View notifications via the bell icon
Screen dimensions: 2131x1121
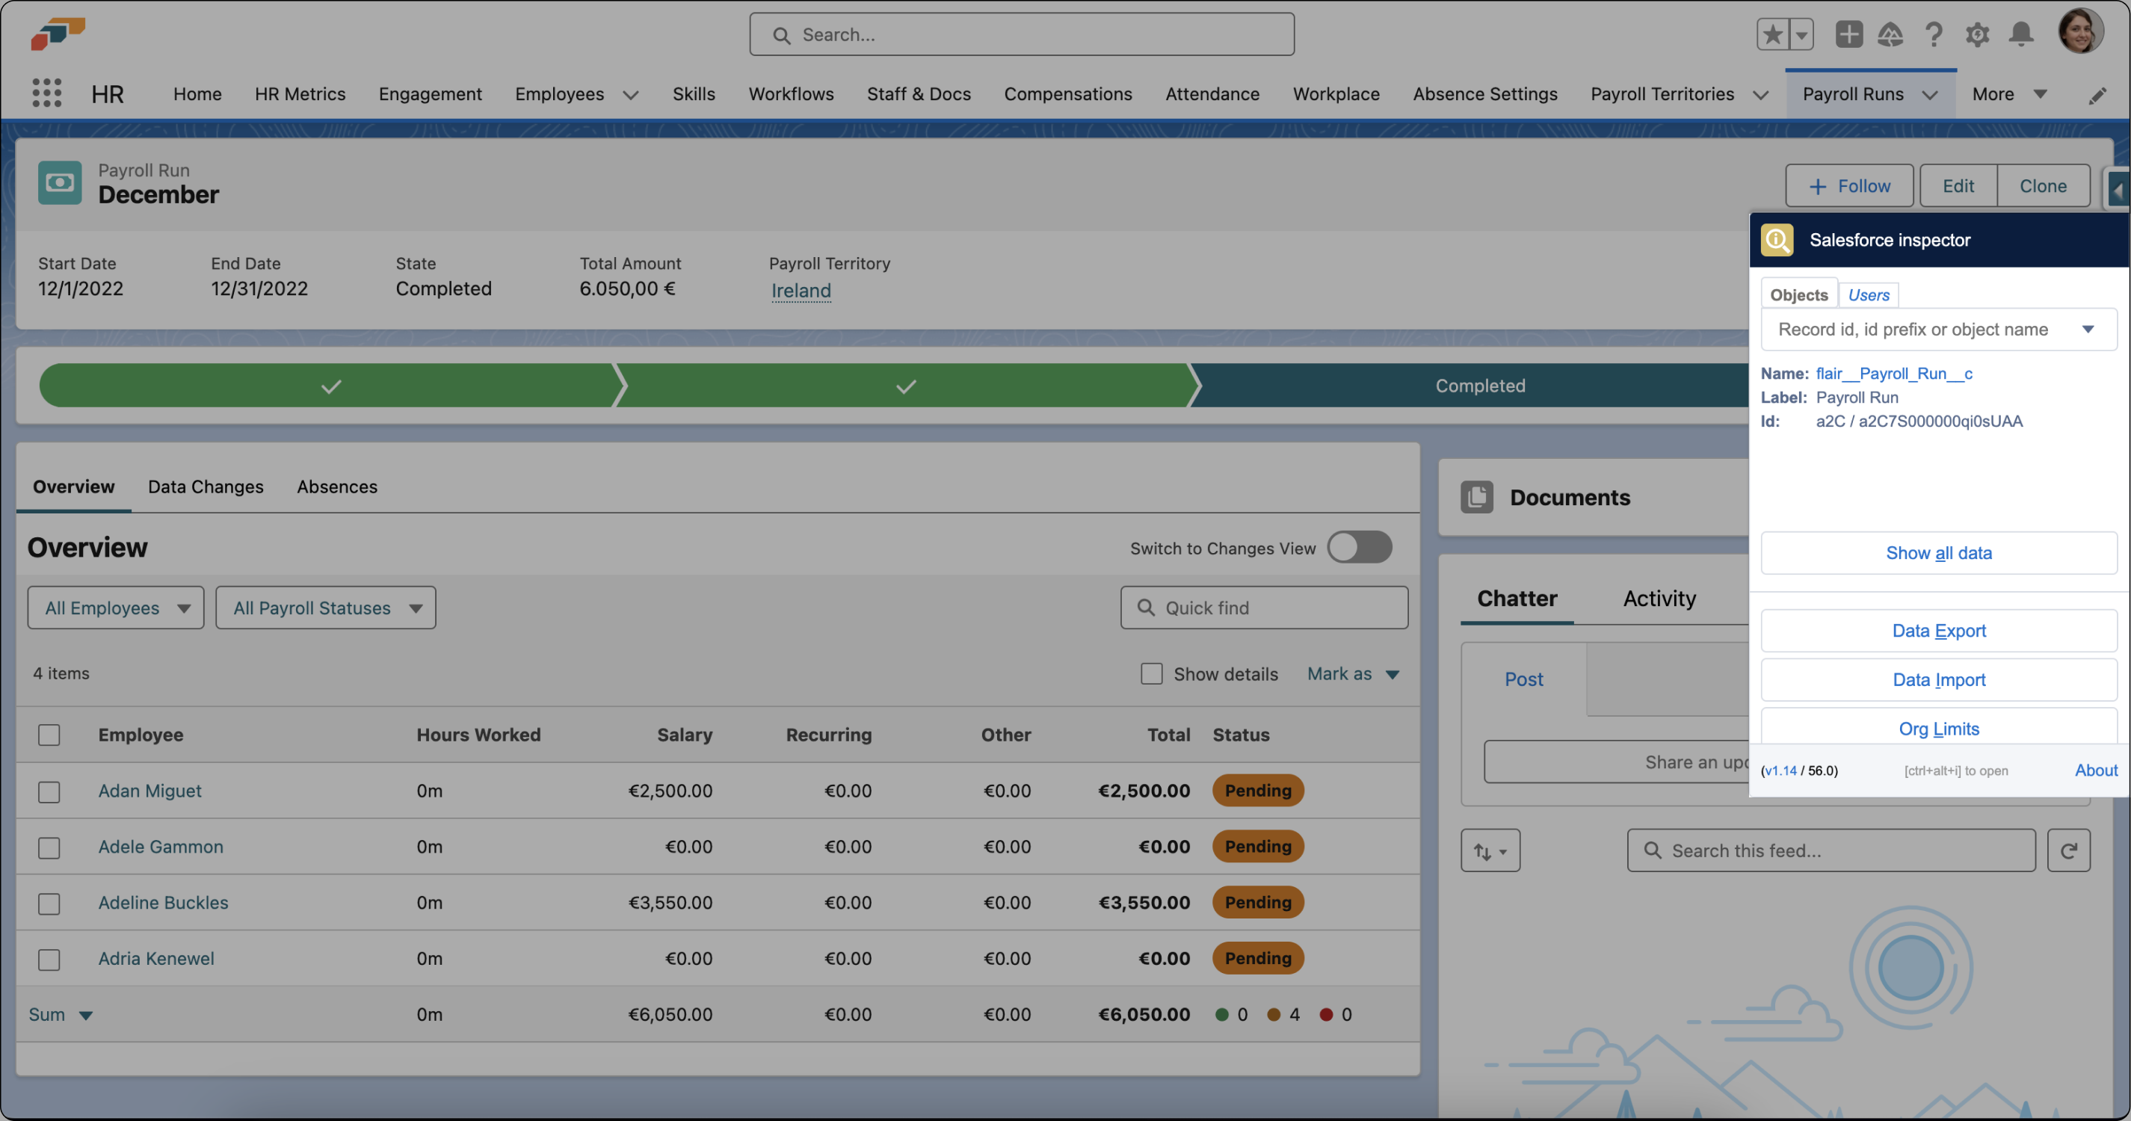tap(2021, 34)
